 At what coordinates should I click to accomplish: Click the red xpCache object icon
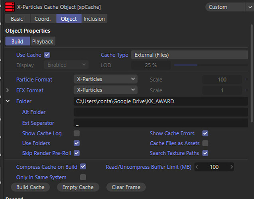10,7
